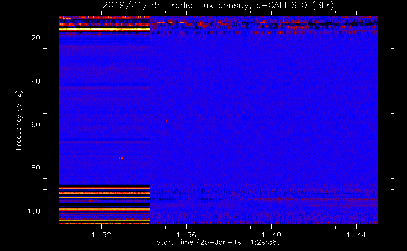Viewport: 407px width, 251px height.
Task: Click the 20 frequency axis label
Action: click(x=36, y=38)
